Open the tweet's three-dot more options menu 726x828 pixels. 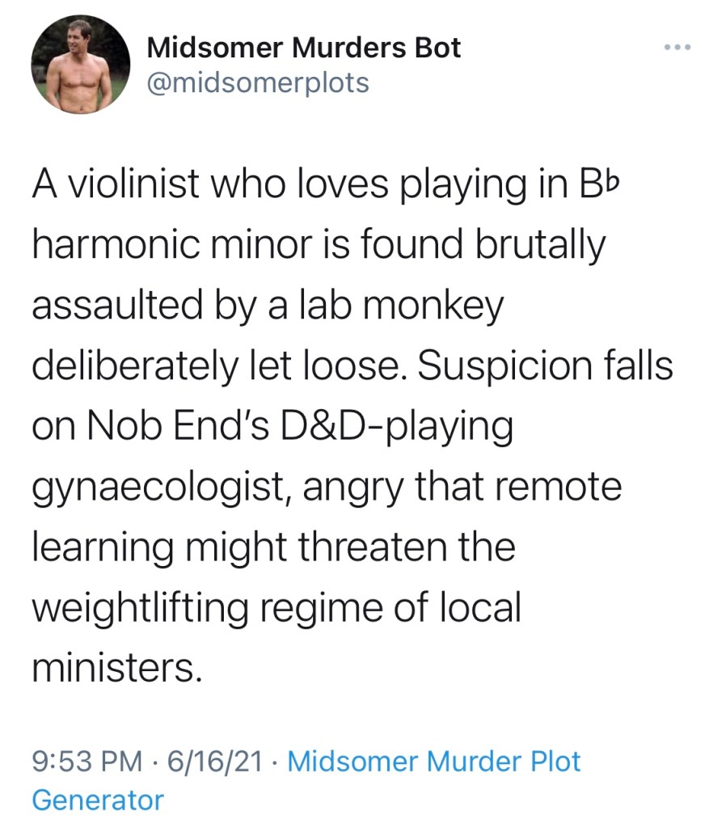pos(676,48)
